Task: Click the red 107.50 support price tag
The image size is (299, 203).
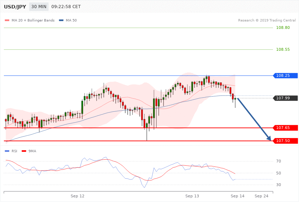Action: [x=285, y=141]
